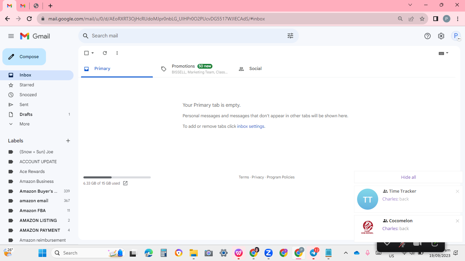The image size is (465, 261).
Task: Open the Program Policies link
Action: [x=280, y=177]
